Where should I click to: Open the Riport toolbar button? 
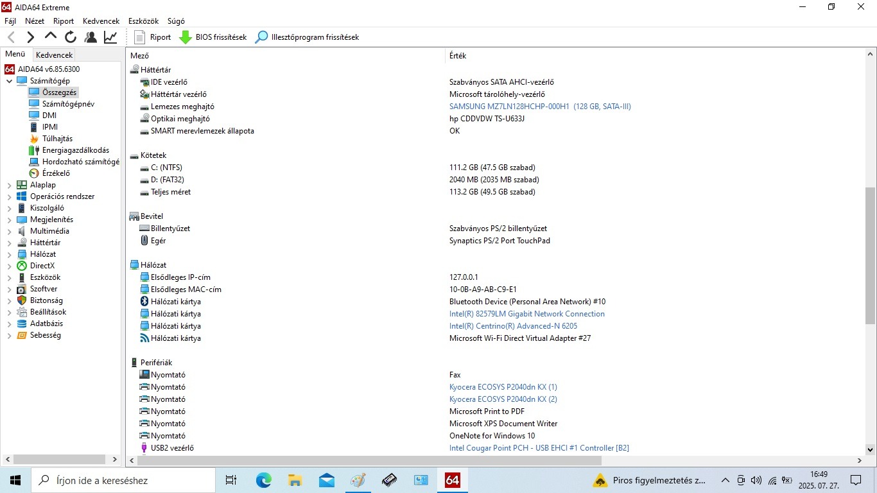tap(153, 37)
